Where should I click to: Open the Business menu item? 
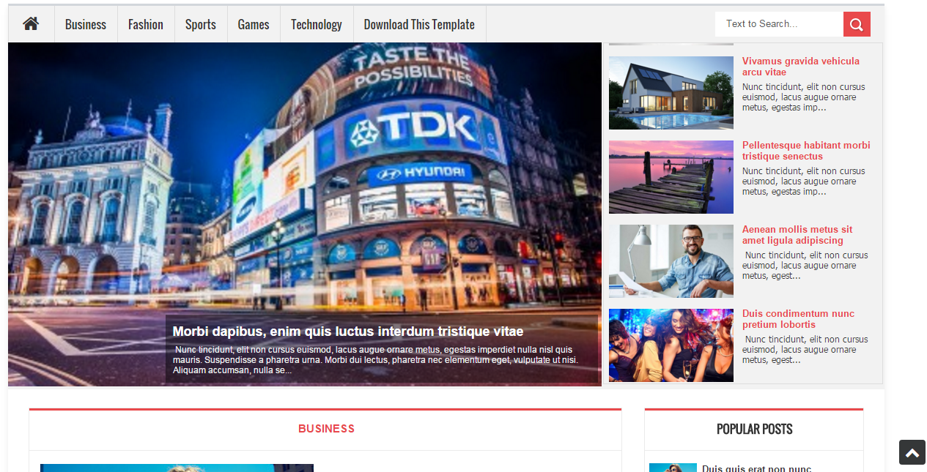[x=86, y=24]
